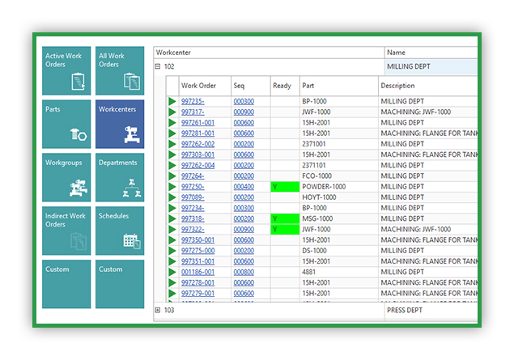
Task: Click the green Ready cell for POWDER-1000
Action: coord(283,187)
